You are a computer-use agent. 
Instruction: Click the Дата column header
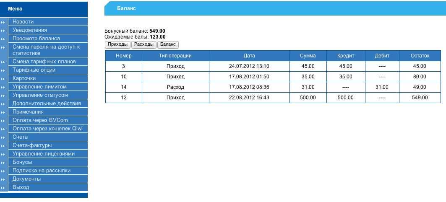pos(249,56)
